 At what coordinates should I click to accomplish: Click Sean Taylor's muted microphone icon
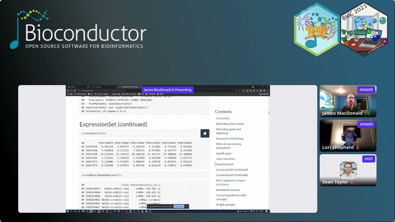351,182
